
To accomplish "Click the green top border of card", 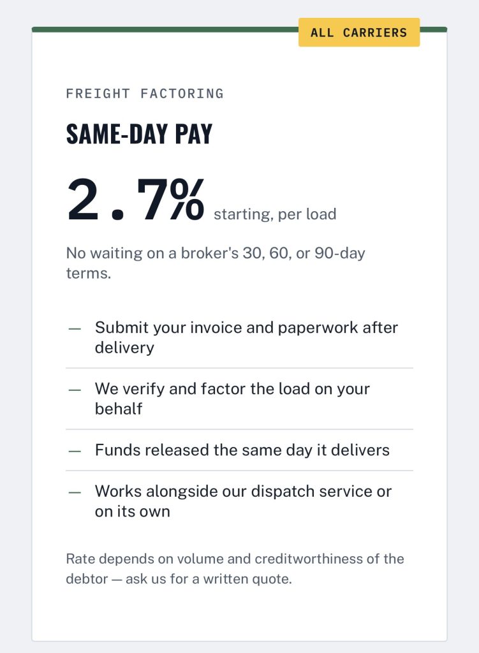I will coord(165,29).
